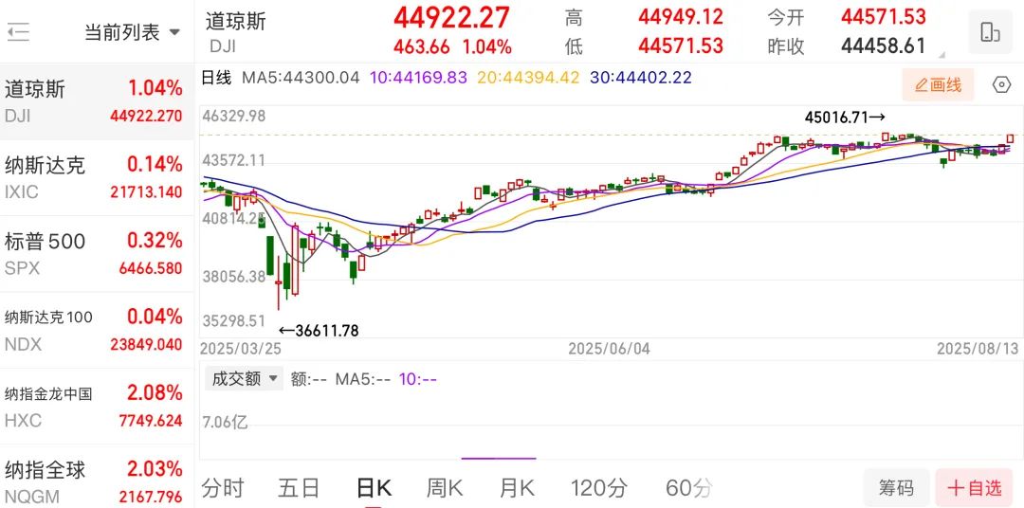
Task: Click the purple 10:44169.83 MA label
Action: [x=419, y=78]
